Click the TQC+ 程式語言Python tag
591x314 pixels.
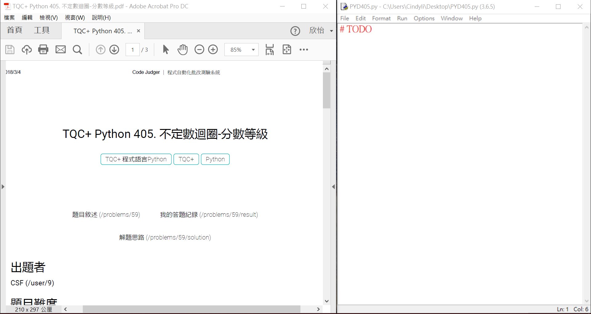pos(136,159)
